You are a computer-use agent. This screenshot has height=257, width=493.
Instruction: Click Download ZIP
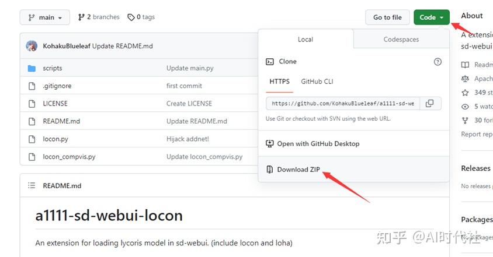pyautogui.click(x=298, y=170)
